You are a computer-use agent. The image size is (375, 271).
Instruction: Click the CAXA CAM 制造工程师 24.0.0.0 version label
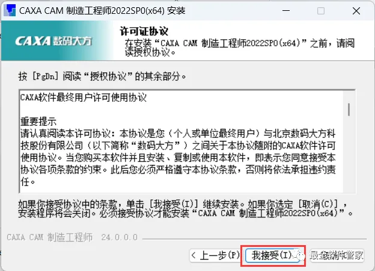(72, 237)
